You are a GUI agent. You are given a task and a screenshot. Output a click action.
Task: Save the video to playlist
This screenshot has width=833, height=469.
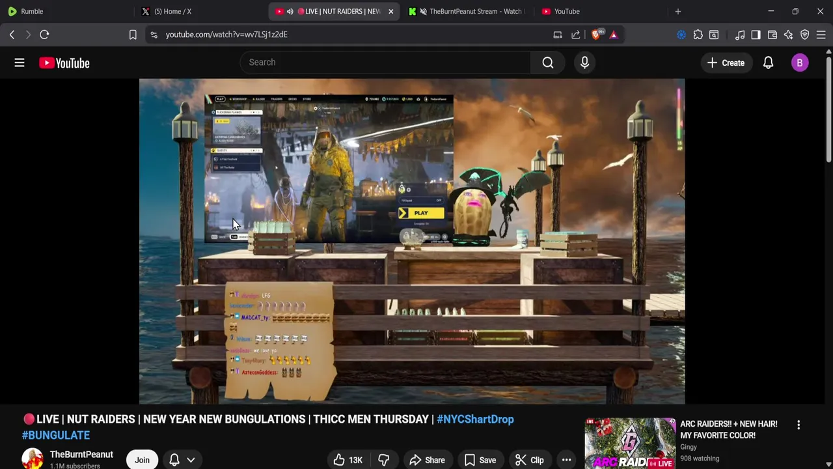pyautogui.click(x=480, y=460)
